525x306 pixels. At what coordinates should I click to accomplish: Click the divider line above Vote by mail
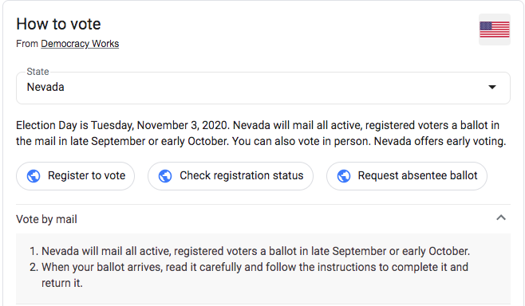[x=263, y=204]
